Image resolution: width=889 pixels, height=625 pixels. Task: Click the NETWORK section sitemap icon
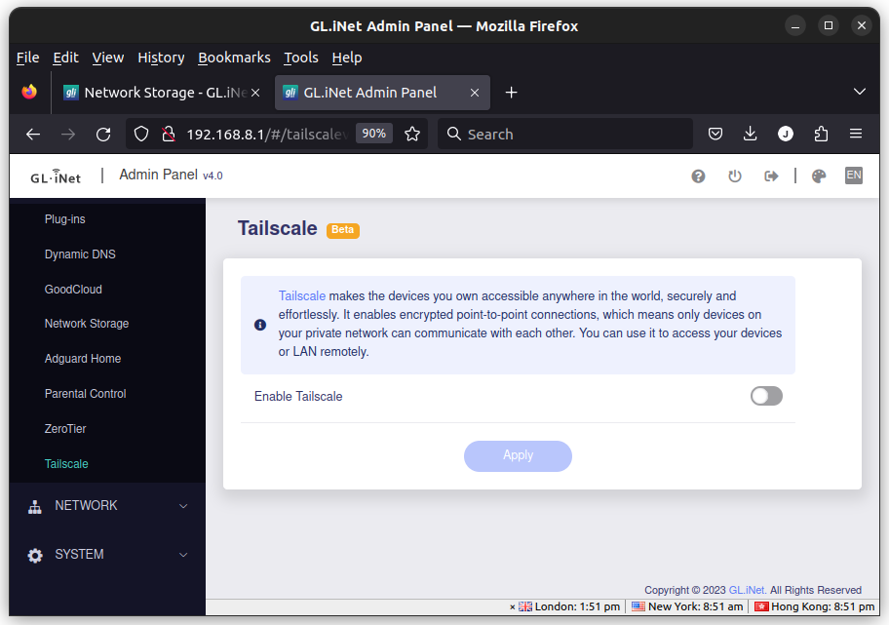click(x=35, y=506)
